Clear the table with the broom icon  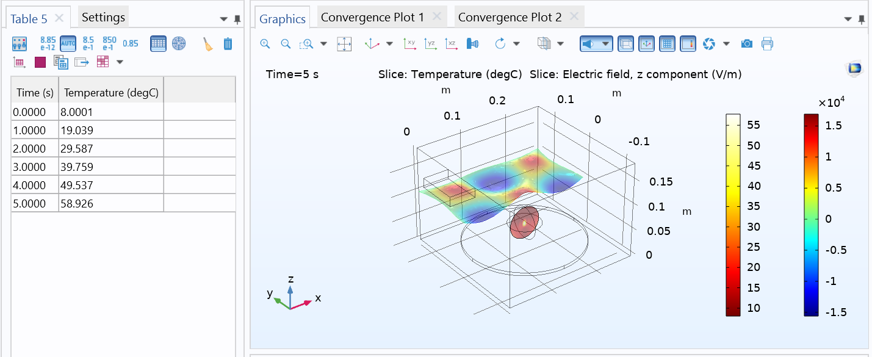(x=208, y=44)
